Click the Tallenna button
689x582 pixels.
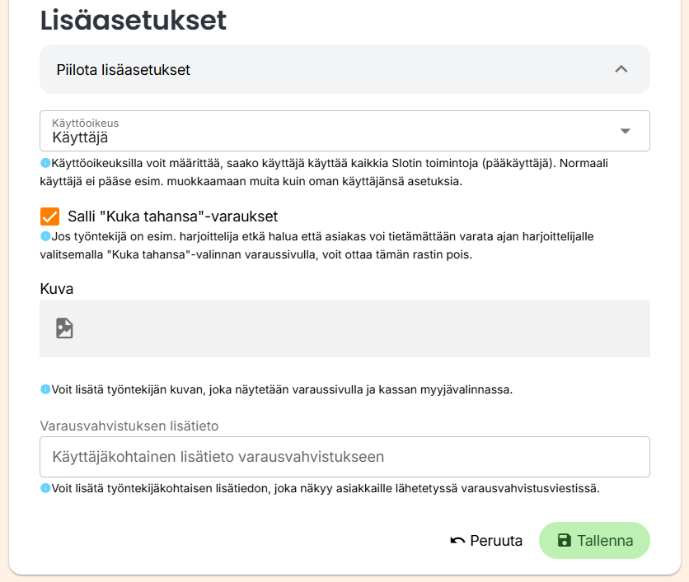pyautogui.click(x=594, y=540)
